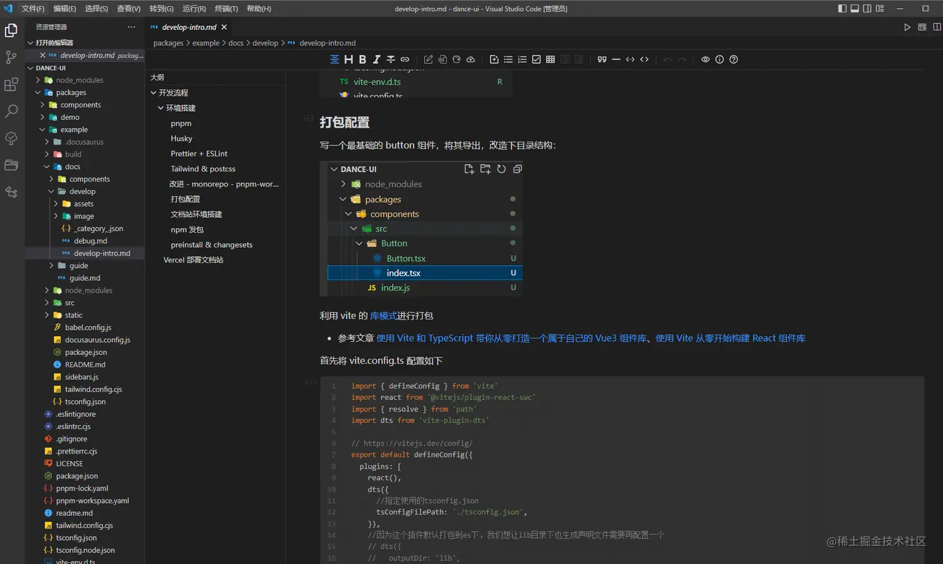Open the Vue3 组件库 article link
Viewport: 943px width, 564px height.
click(511, 338)
